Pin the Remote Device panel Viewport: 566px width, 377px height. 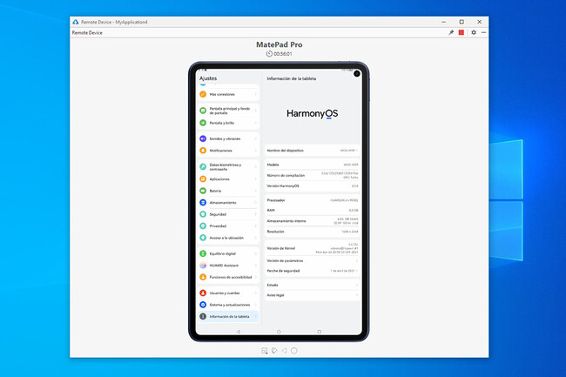coord(451,32)
